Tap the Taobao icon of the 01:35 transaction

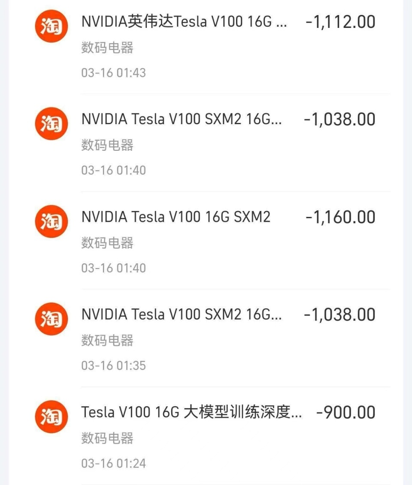pos(51,319)
